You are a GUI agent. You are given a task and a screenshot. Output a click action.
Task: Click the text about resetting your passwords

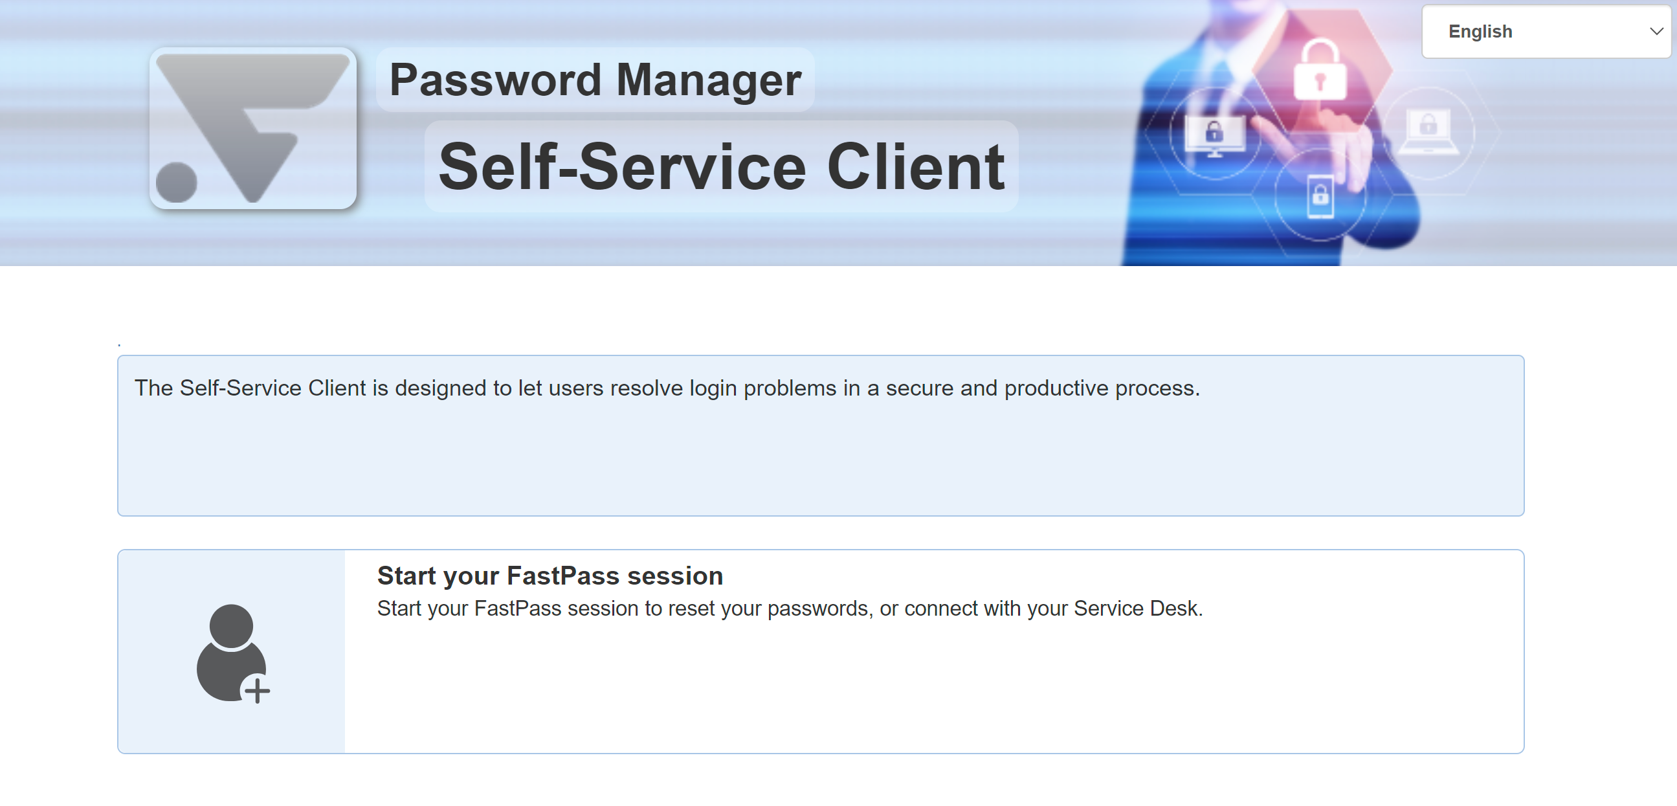pos(790,608)
